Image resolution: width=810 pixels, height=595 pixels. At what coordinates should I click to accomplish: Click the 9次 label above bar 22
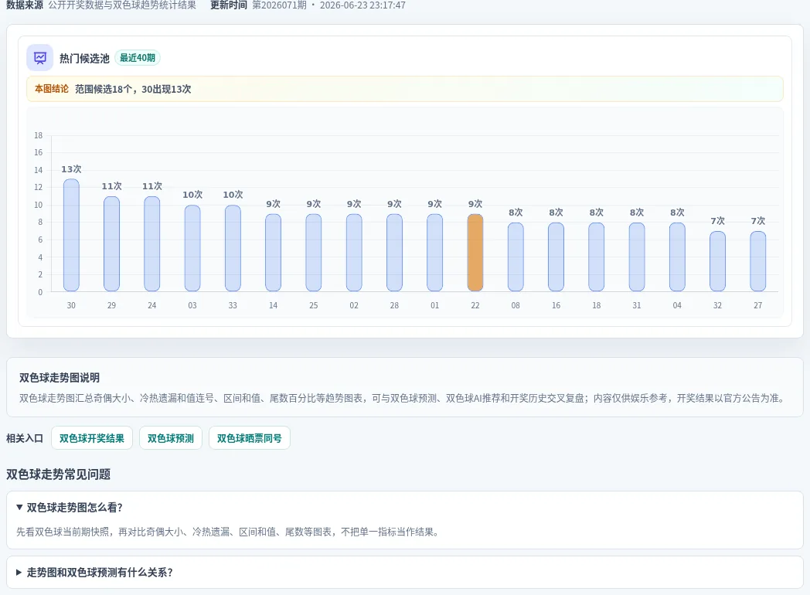click(475, 204)
